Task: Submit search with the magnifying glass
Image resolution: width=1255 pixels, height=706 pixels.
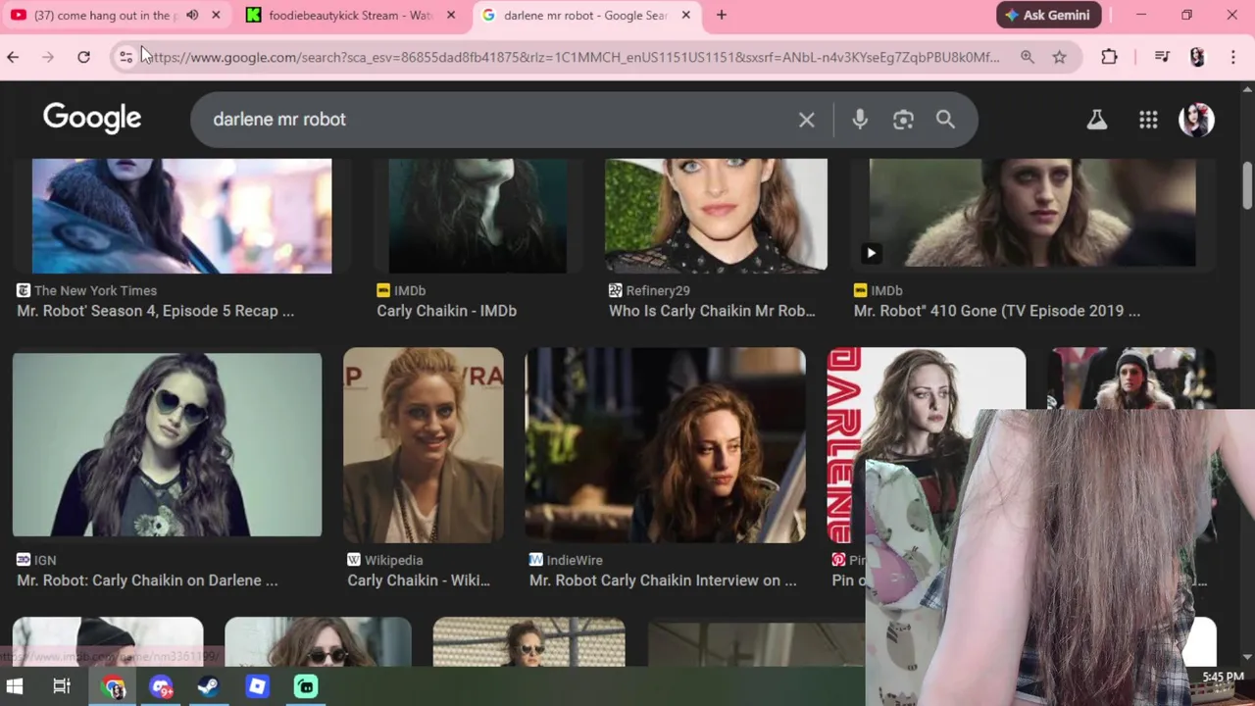Action: pos(945,120)
